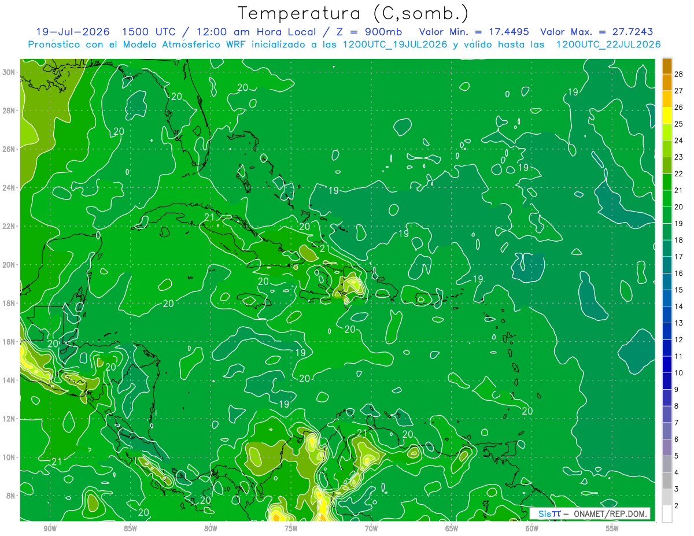Click the "10N" latitude axis label
This screenshot has height=536, width=694.
[x=10, y=457]
